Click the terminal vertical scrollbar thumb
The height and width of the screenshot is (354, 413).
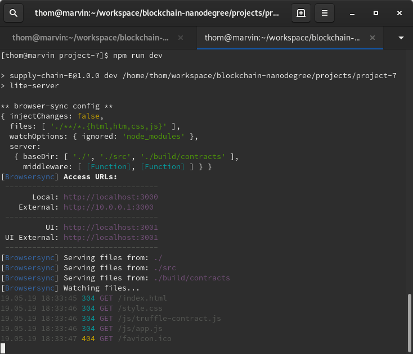coord(409,323)
